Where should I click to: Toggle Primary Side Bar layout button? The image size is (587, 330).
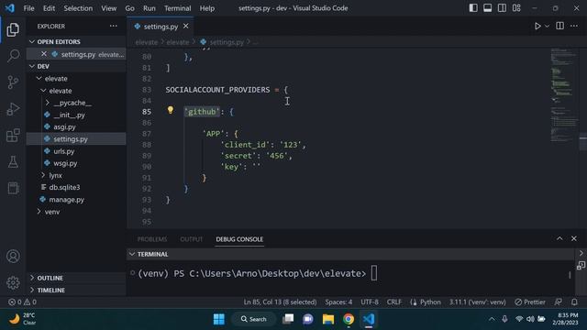tap(473, 8)
